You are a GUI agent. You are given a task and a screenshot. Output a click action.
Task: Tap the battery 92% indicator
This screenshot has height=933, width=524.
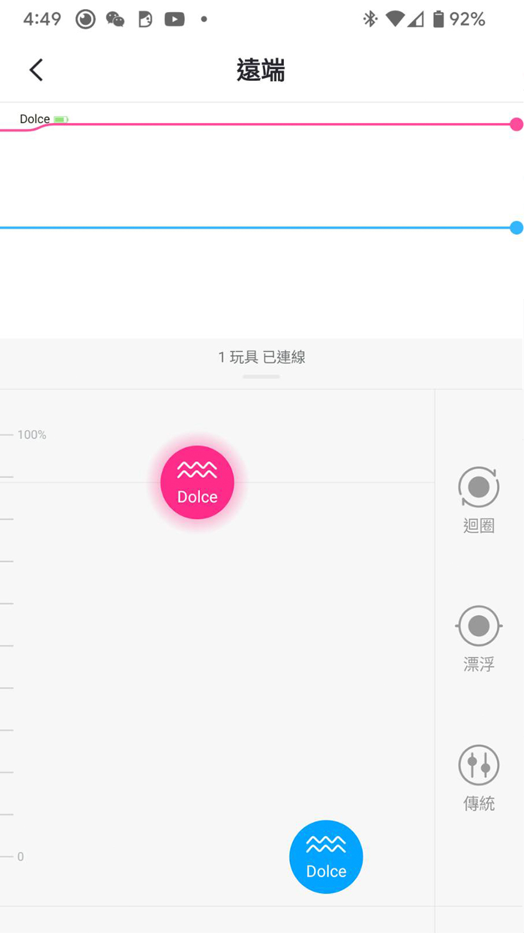click(x=459, y=19)
